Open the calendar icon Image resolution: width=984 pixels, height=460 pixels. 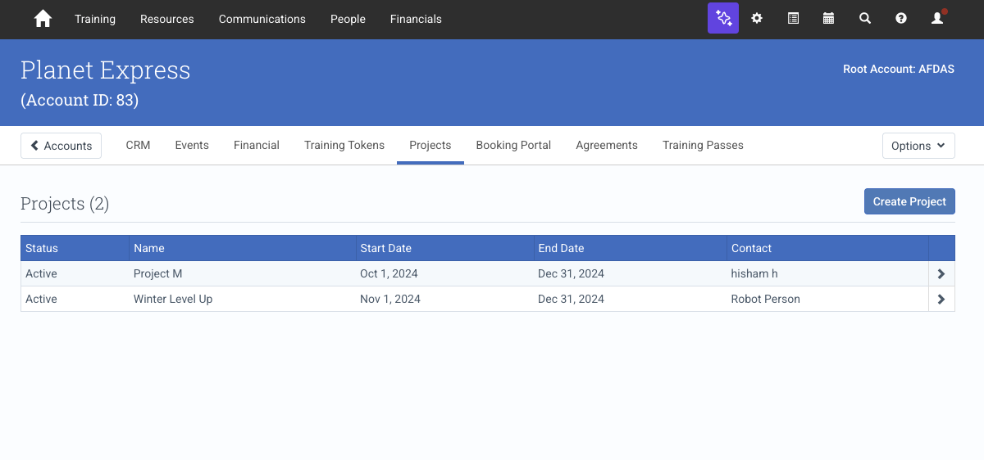(828, 18)
